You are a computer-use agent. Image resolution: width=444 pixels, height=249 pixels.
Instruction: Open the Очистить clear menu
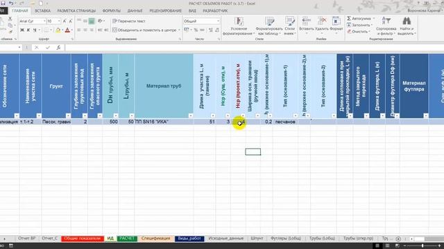coord(359,32)
